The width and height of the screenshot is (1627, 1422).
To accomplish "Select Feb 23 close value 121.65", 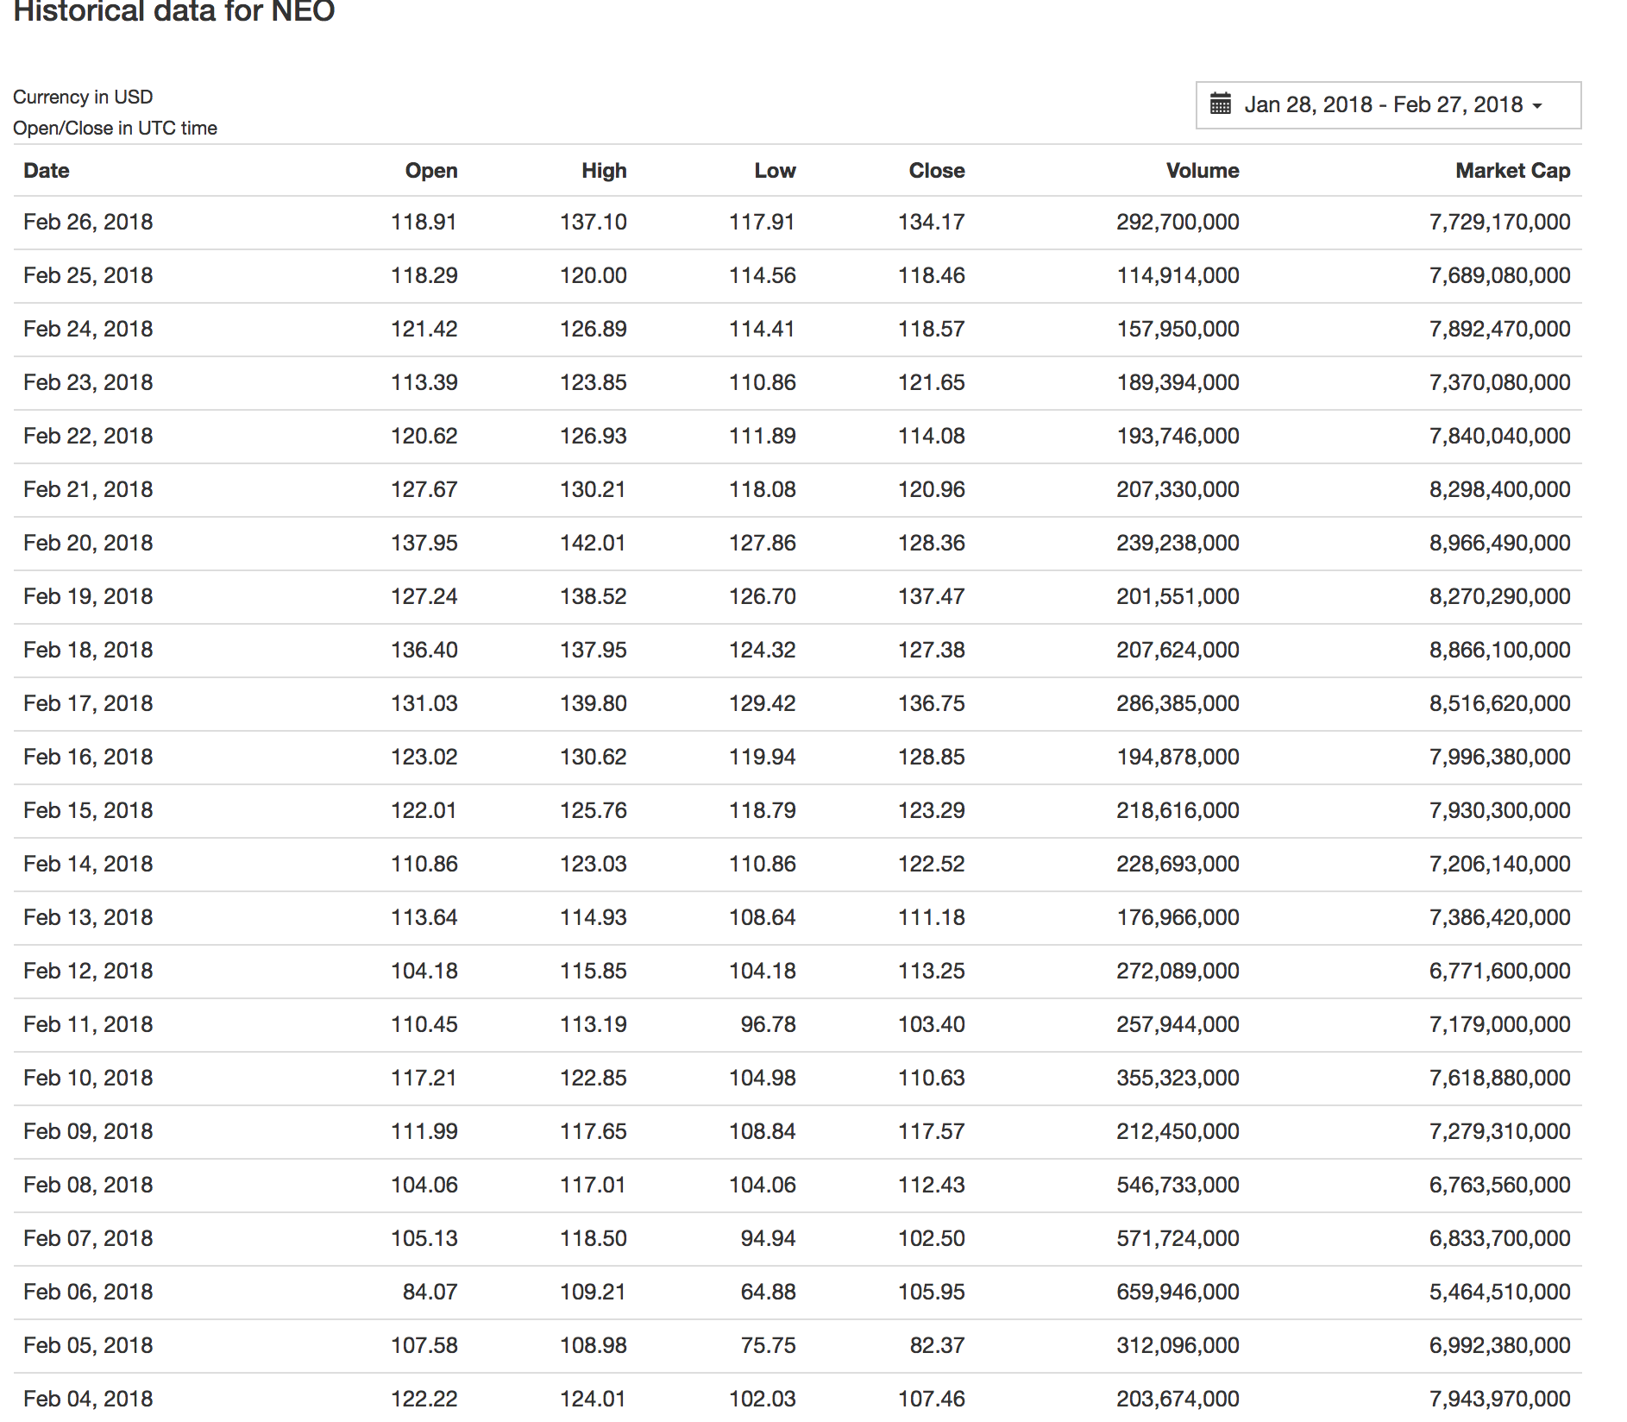I will 932,383.
